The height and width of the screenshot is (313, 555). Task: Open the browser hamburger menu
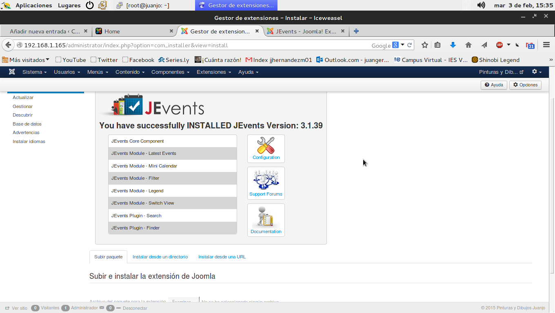click(x=546, y=45)
